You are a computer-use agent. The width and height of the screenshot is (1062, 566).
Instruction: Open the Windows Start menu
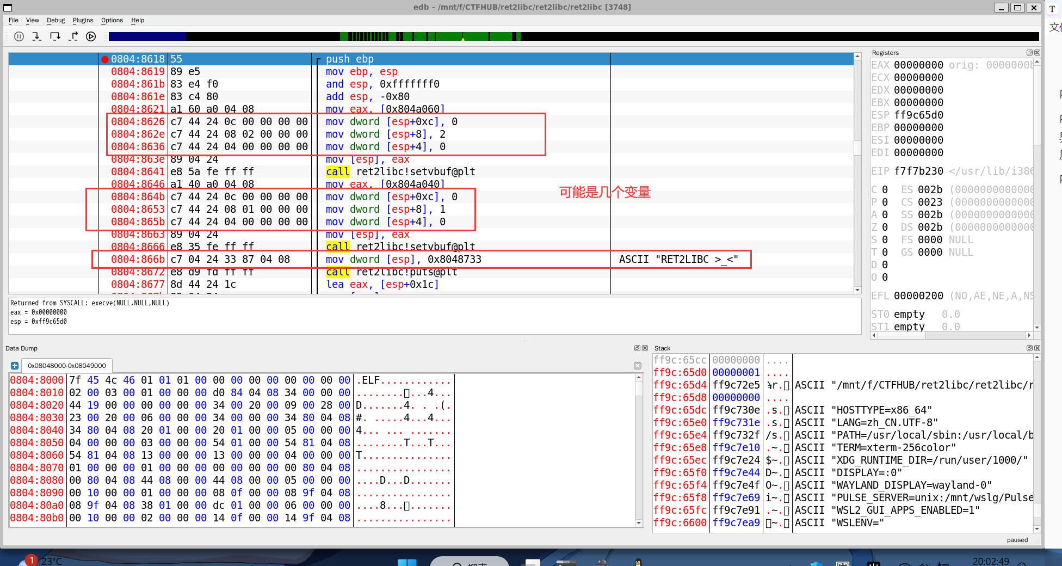coord(407,562)
